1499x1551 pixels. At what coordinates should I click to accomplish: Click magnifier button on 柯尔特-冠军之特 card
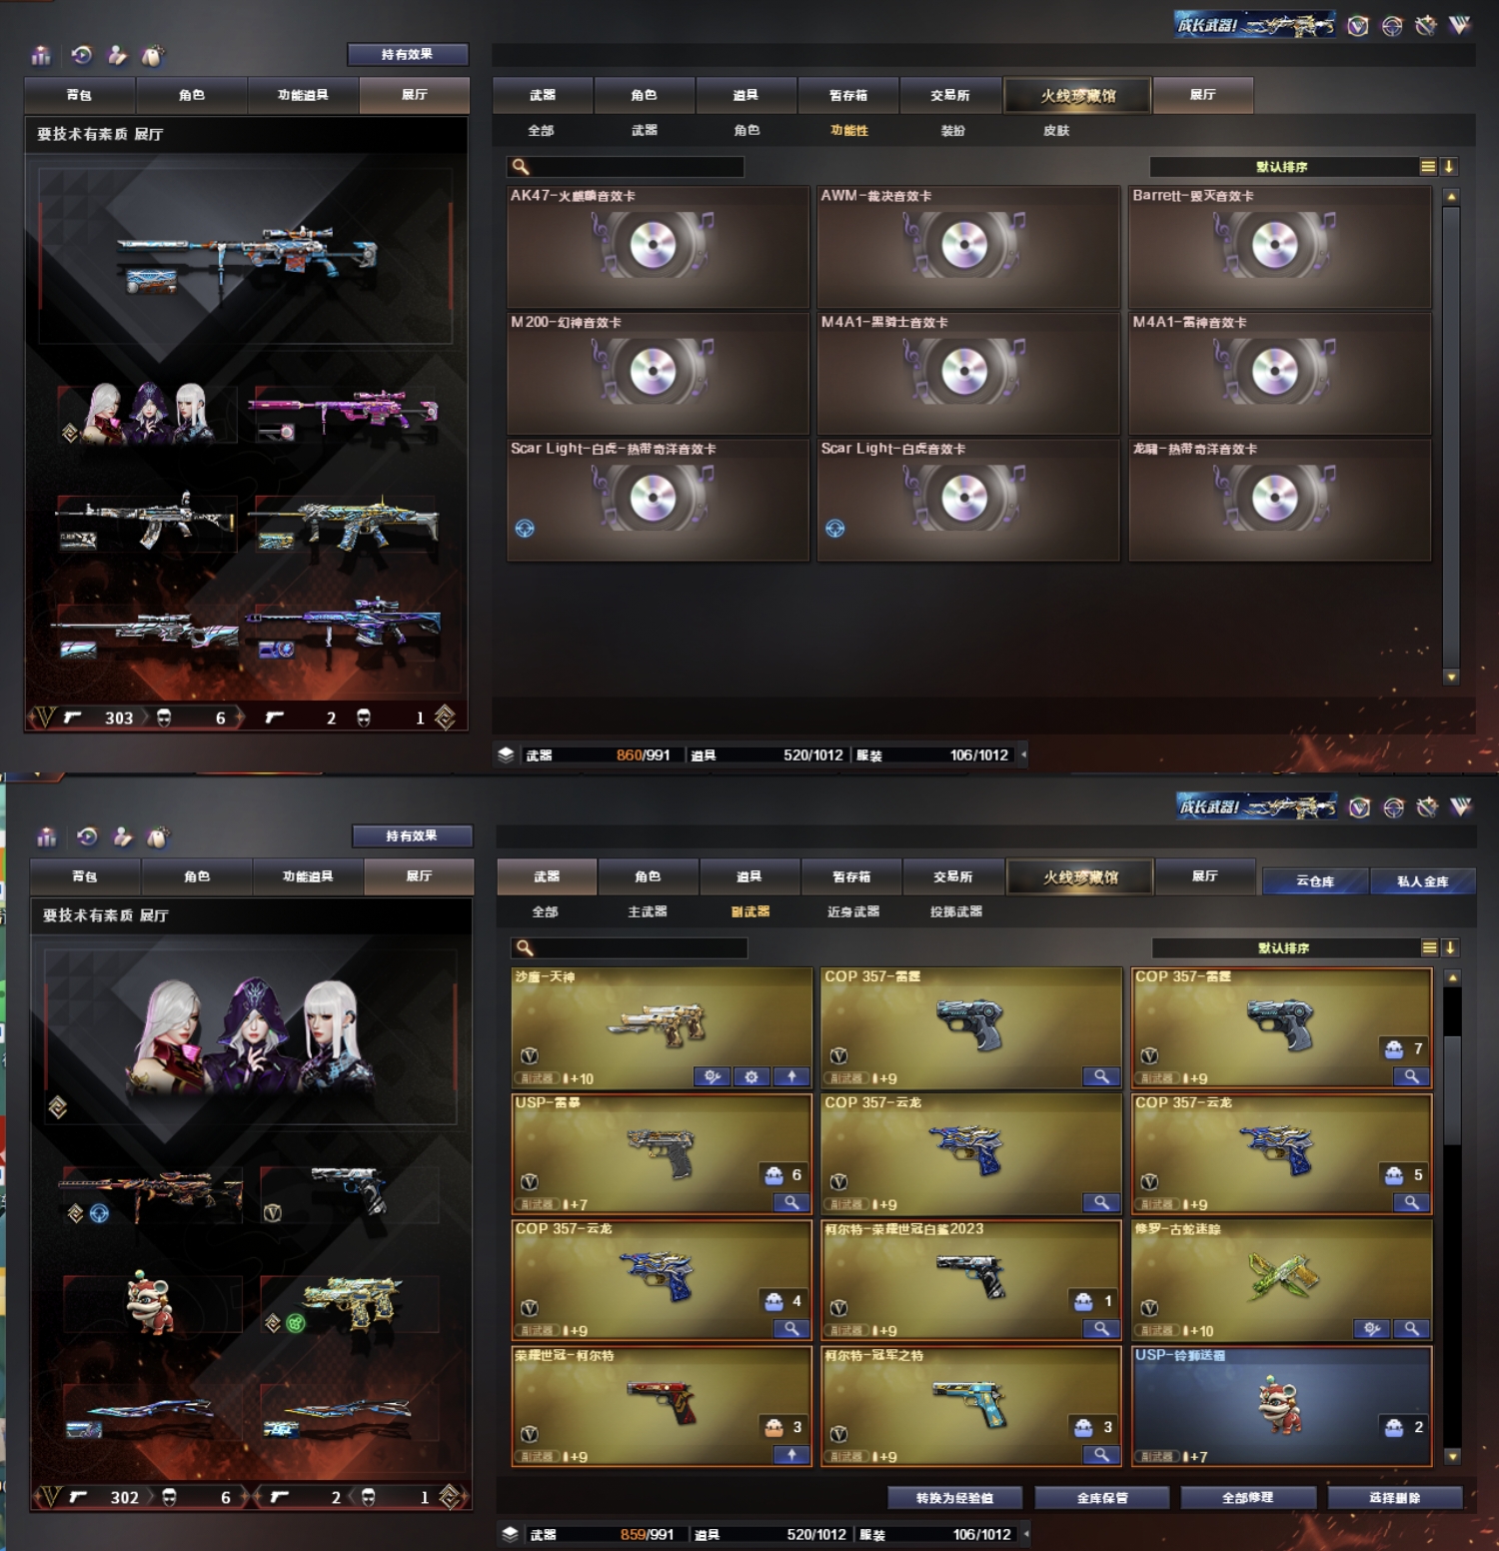tap(1100, 1455)
